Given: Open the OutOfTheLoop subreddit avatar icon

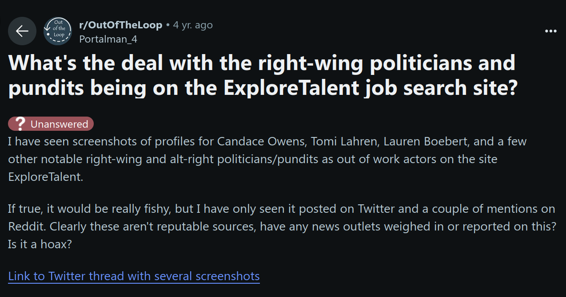Looking at the screenshot, I should 57,31.
